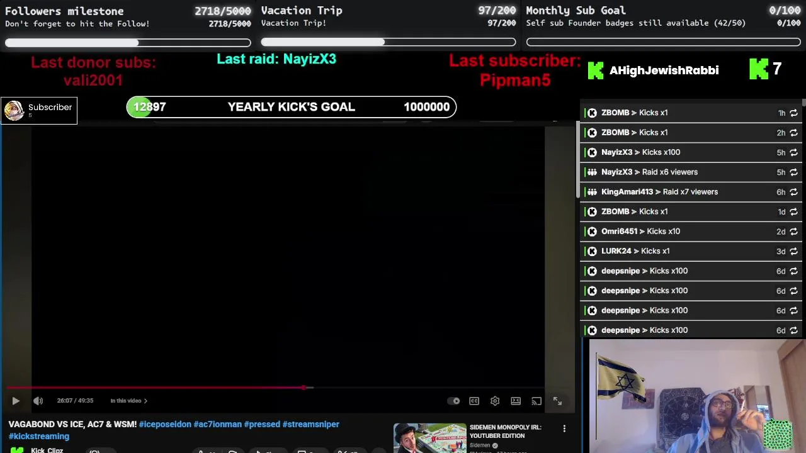Seek on the red video progress bar
Viewport: 806px width, 453px height.
click(x=276, y=388)
